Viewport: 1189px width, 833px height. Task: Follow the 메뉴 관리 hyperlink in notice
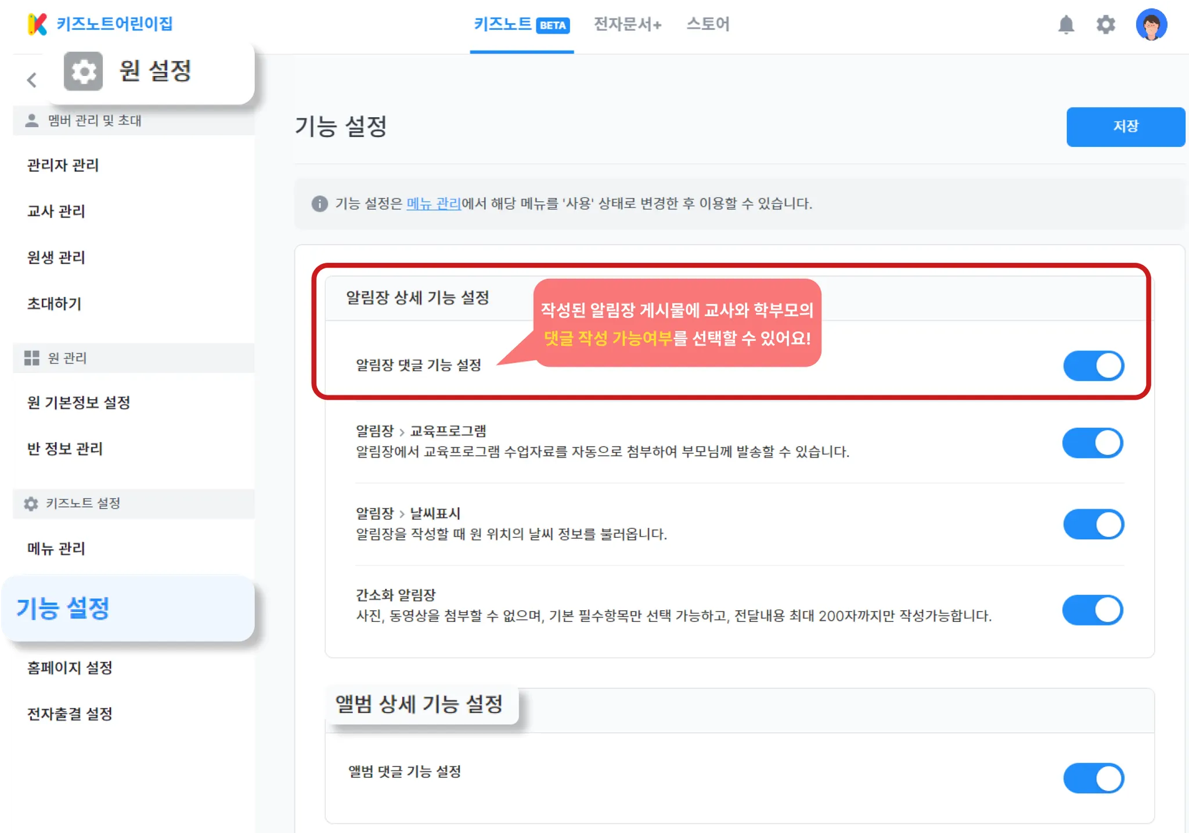tap(433, 204)
